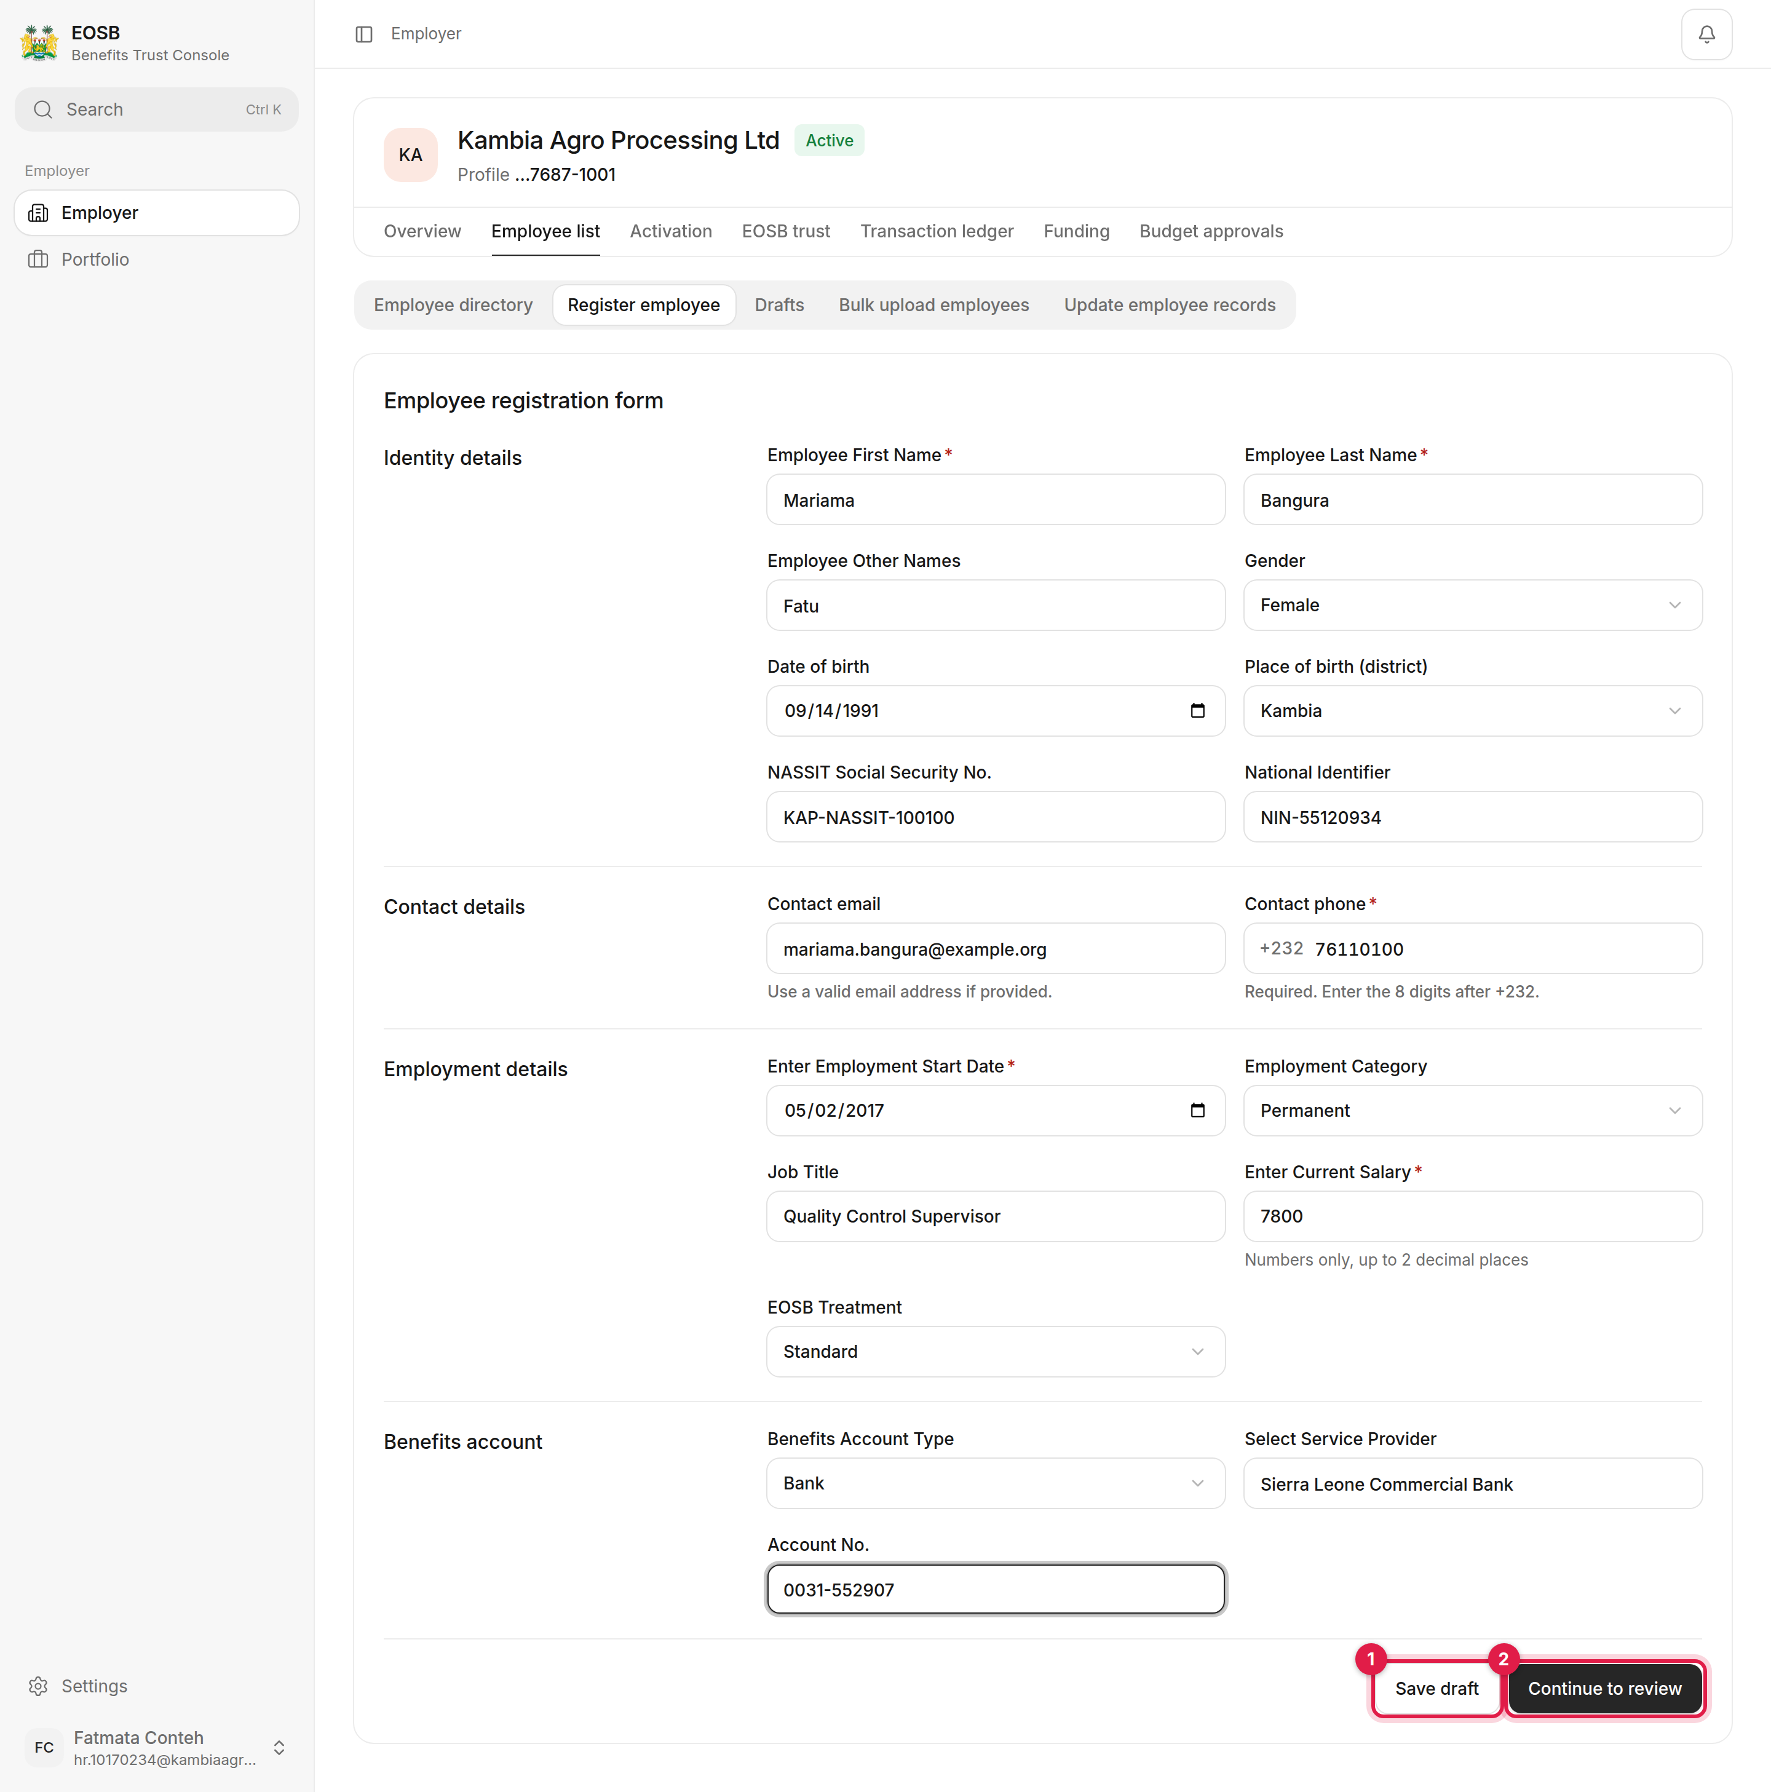The image size is (1771, 1792).
Task: Click the FC user avatar
Action: click(44, 1748)
